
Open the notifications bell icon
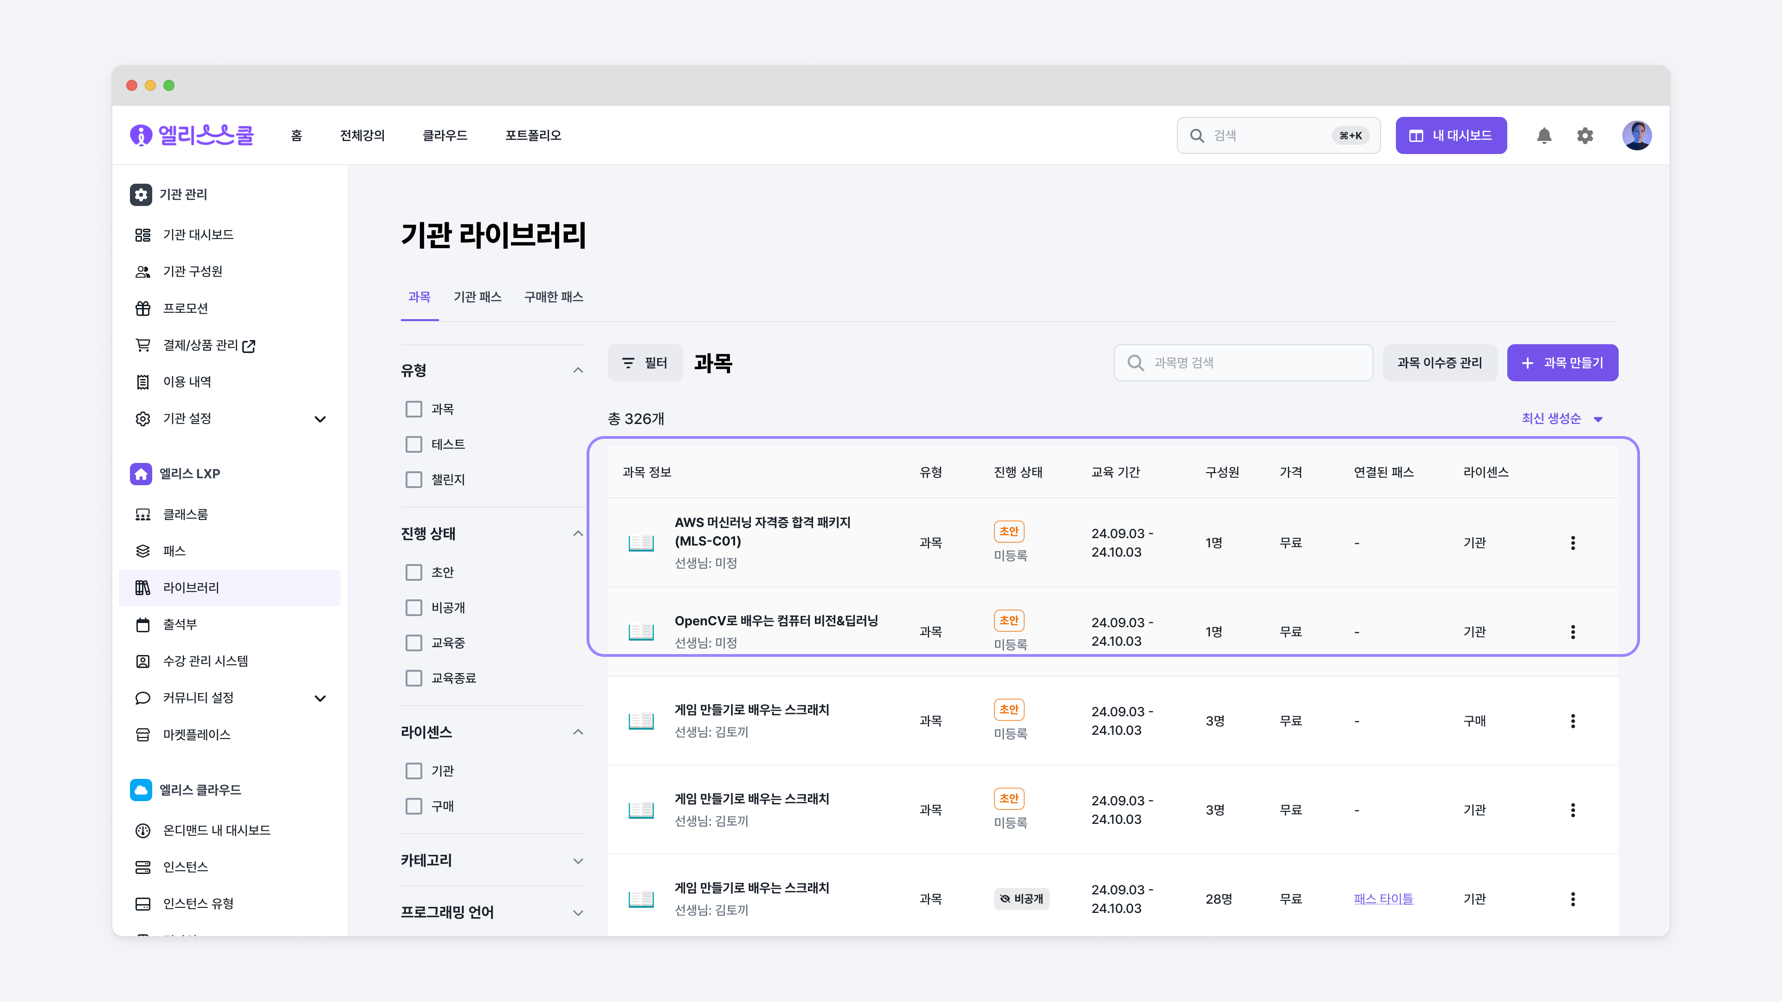pos(1544,135)
